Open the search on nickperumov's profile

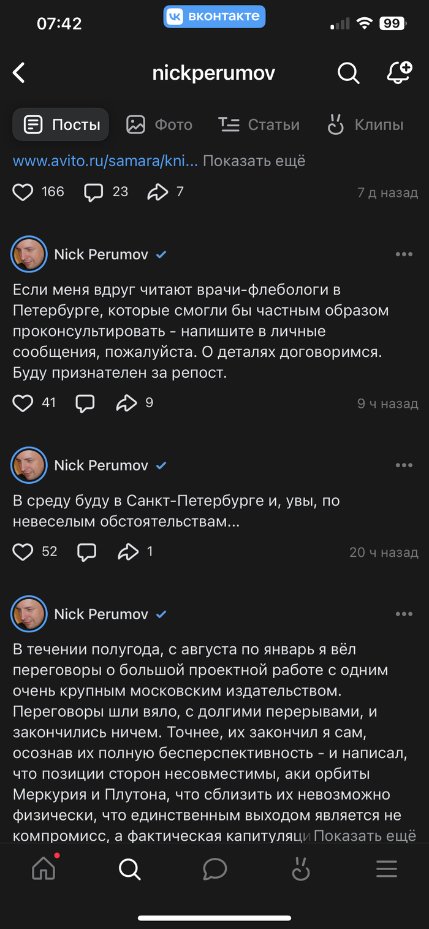coord(348,73)
